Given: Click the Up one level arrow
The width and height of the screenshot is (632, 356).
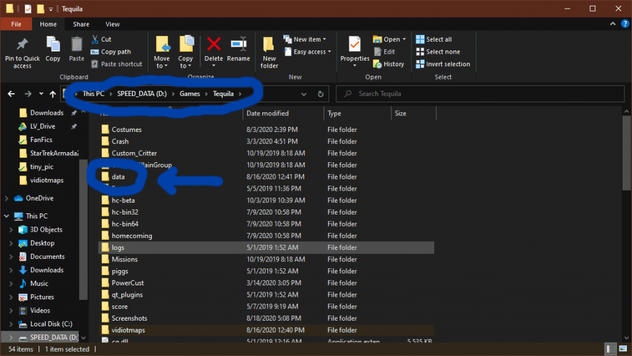Looking at the screenshot, I should click(x=53, y=94).
